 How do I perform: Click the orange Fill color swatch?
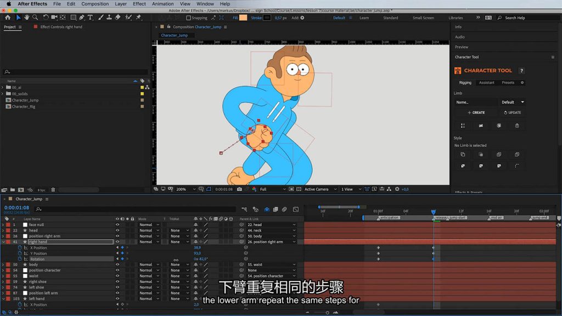point(243,18)
